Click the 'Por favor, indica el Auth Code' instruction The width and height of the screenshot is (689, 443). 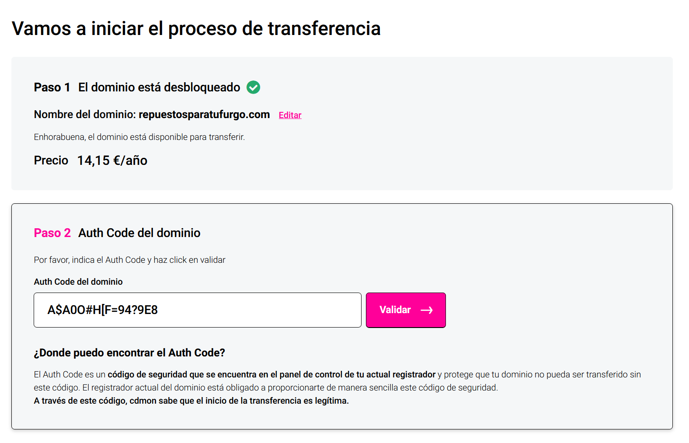coord(129,260)
